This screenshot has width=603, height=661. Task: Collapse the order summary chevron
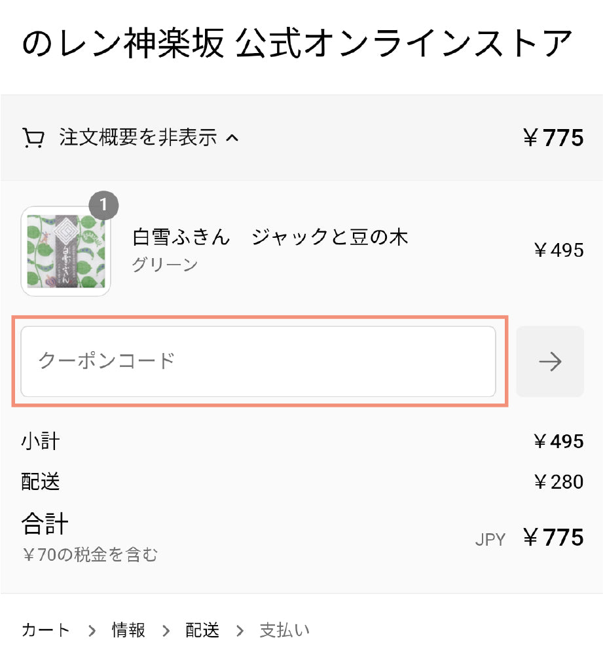[232, 138]
